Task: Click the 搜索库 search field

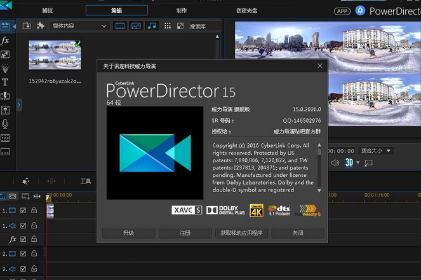Action: pyautogui.click(x=205, y=26)
